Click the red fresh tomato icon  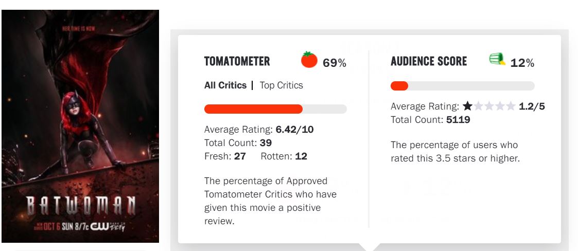pos(309,60)
